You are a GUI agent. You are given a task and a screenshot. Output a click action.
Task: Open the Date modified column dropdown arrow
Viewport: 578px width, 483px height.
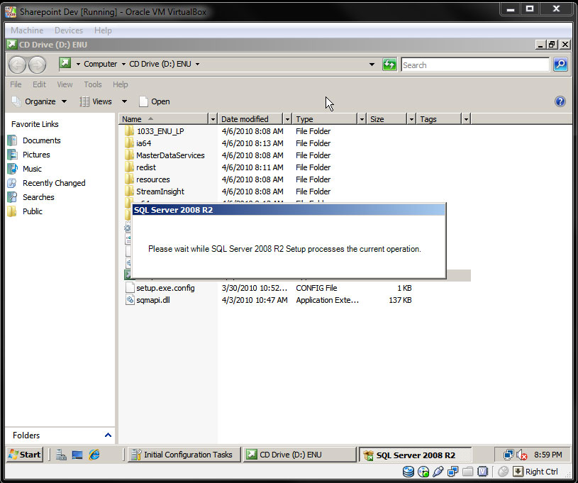pyautogui.click(x=287, y=119)
